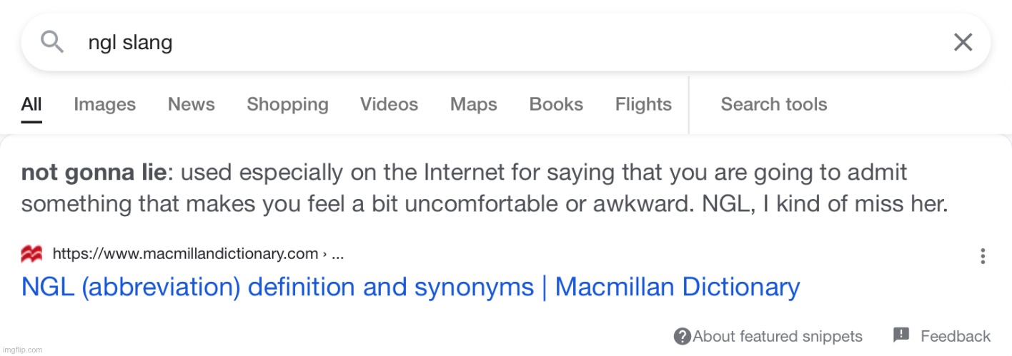Go to the Shopping tab
The image size is (1012, 356).
pyautogui.click(x=287, y=104)
